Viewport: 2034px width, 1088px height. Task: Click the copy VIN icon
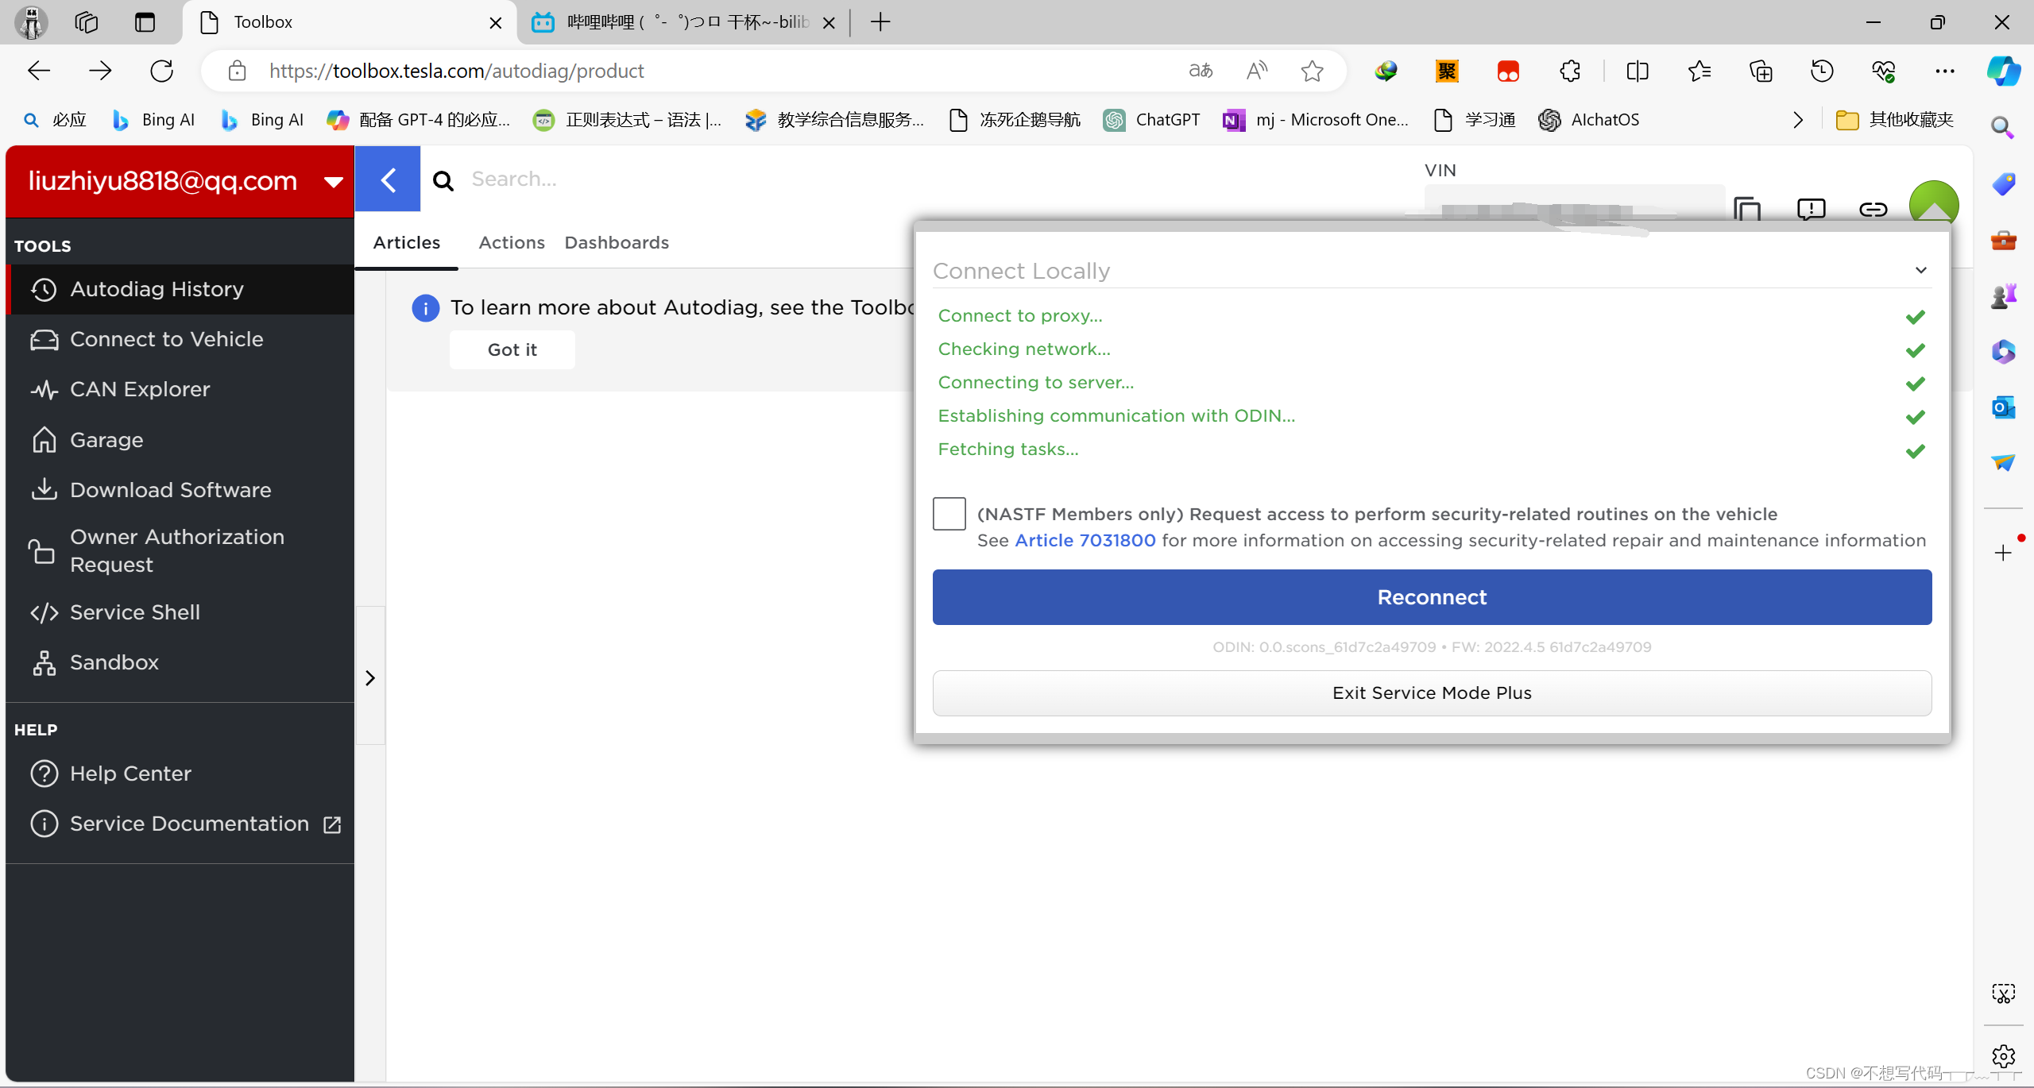click(x=1747, y=209)
